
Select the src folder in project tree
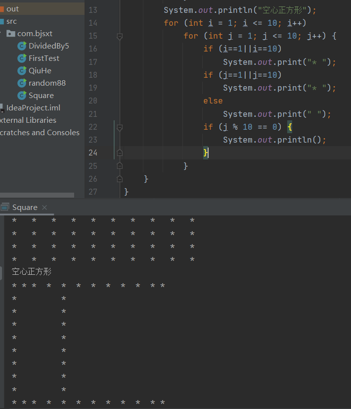11,21
